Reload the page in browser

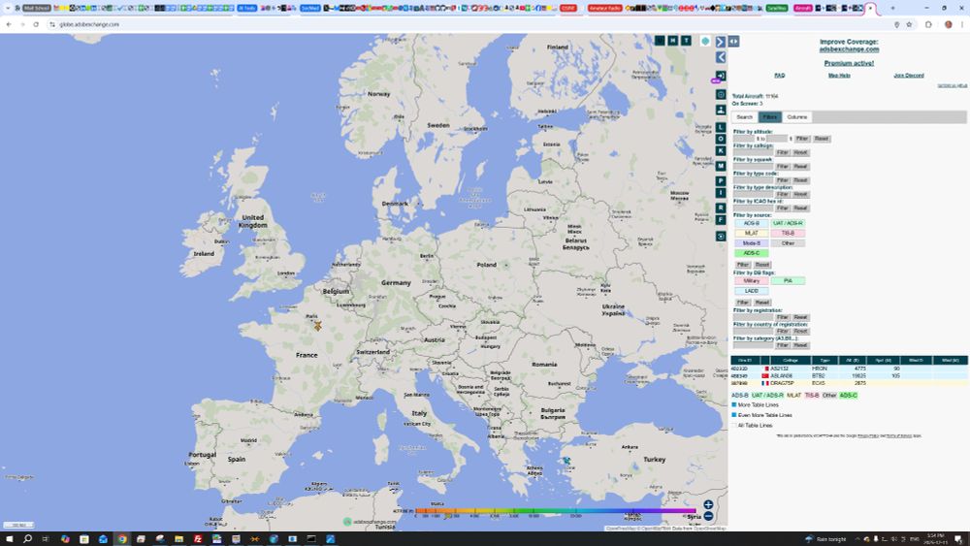pos(36,25)
